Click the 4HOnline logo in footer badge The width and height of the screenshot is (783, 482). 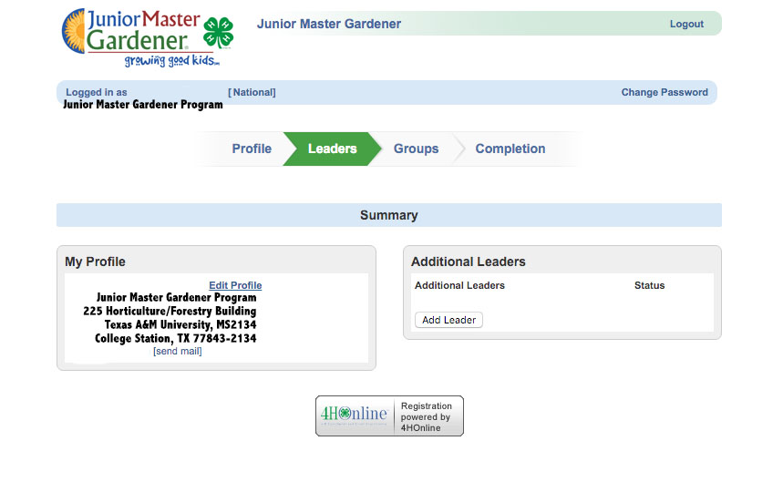pyautogui.click(x=354, y=415)
